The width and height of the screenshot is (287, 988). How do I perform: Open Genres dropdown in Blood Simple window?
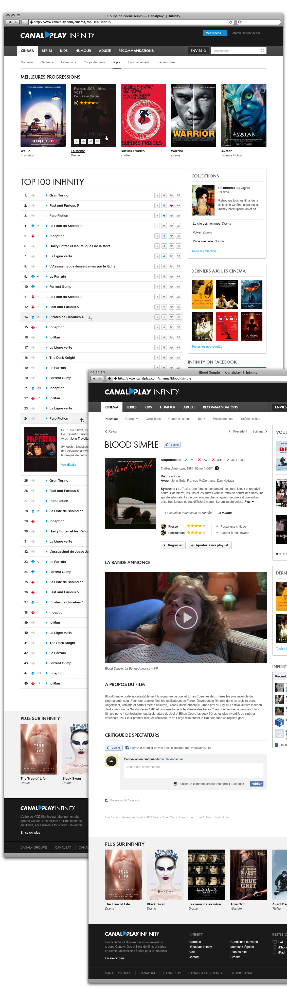pyautogui.click(x=131, y=419)
